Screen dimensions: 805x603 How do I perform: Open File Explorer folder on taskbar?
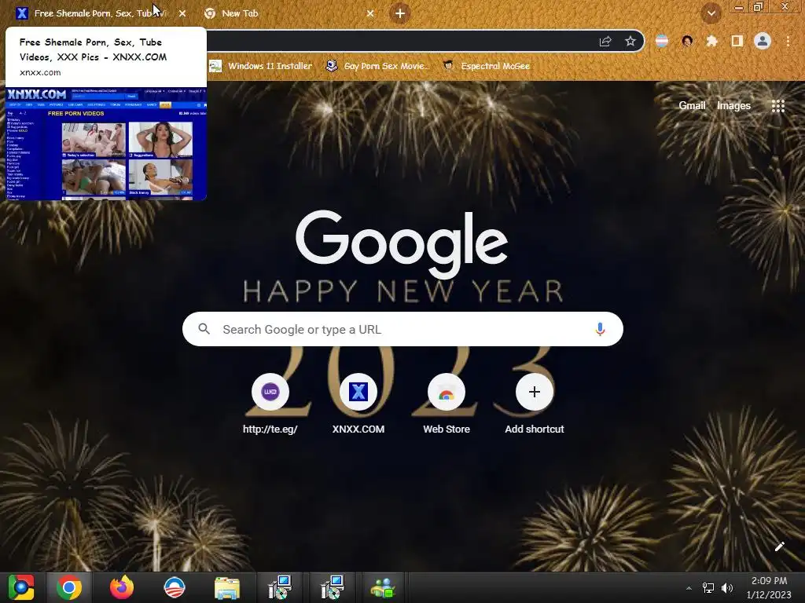(227, 588)
